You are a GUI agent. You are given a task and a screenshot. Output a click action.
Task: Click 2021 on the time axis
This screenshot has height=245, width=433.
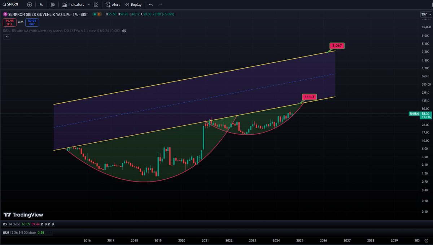205,241
